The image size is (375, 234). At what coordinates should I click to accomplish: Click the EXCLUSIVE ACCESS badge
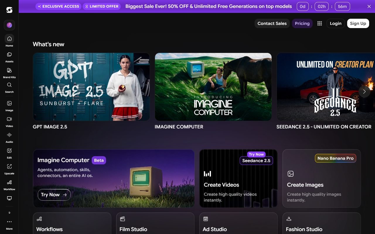pos(59,6)
